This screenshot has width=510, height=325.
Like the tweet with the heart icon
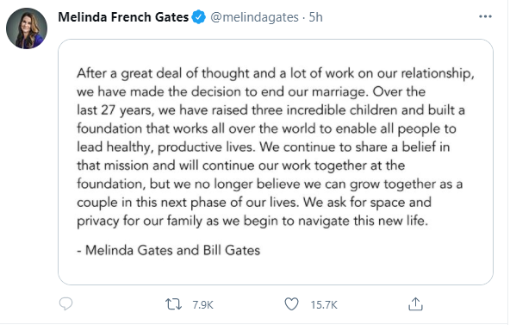point(291,304)
